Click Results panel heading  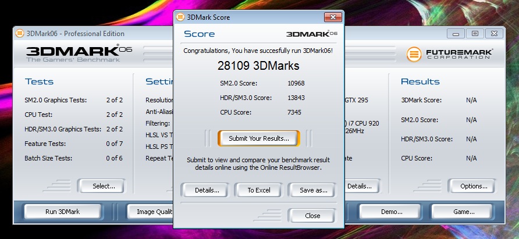click(x=420, y=81)
